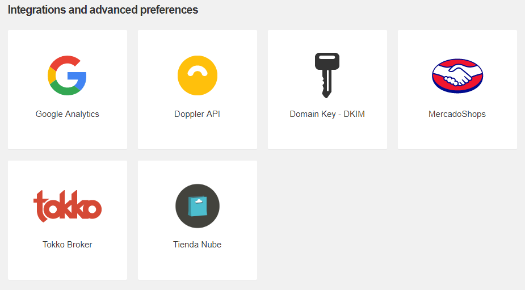Click the Tienda Nube shopping bag icon

tap(197, 206)
